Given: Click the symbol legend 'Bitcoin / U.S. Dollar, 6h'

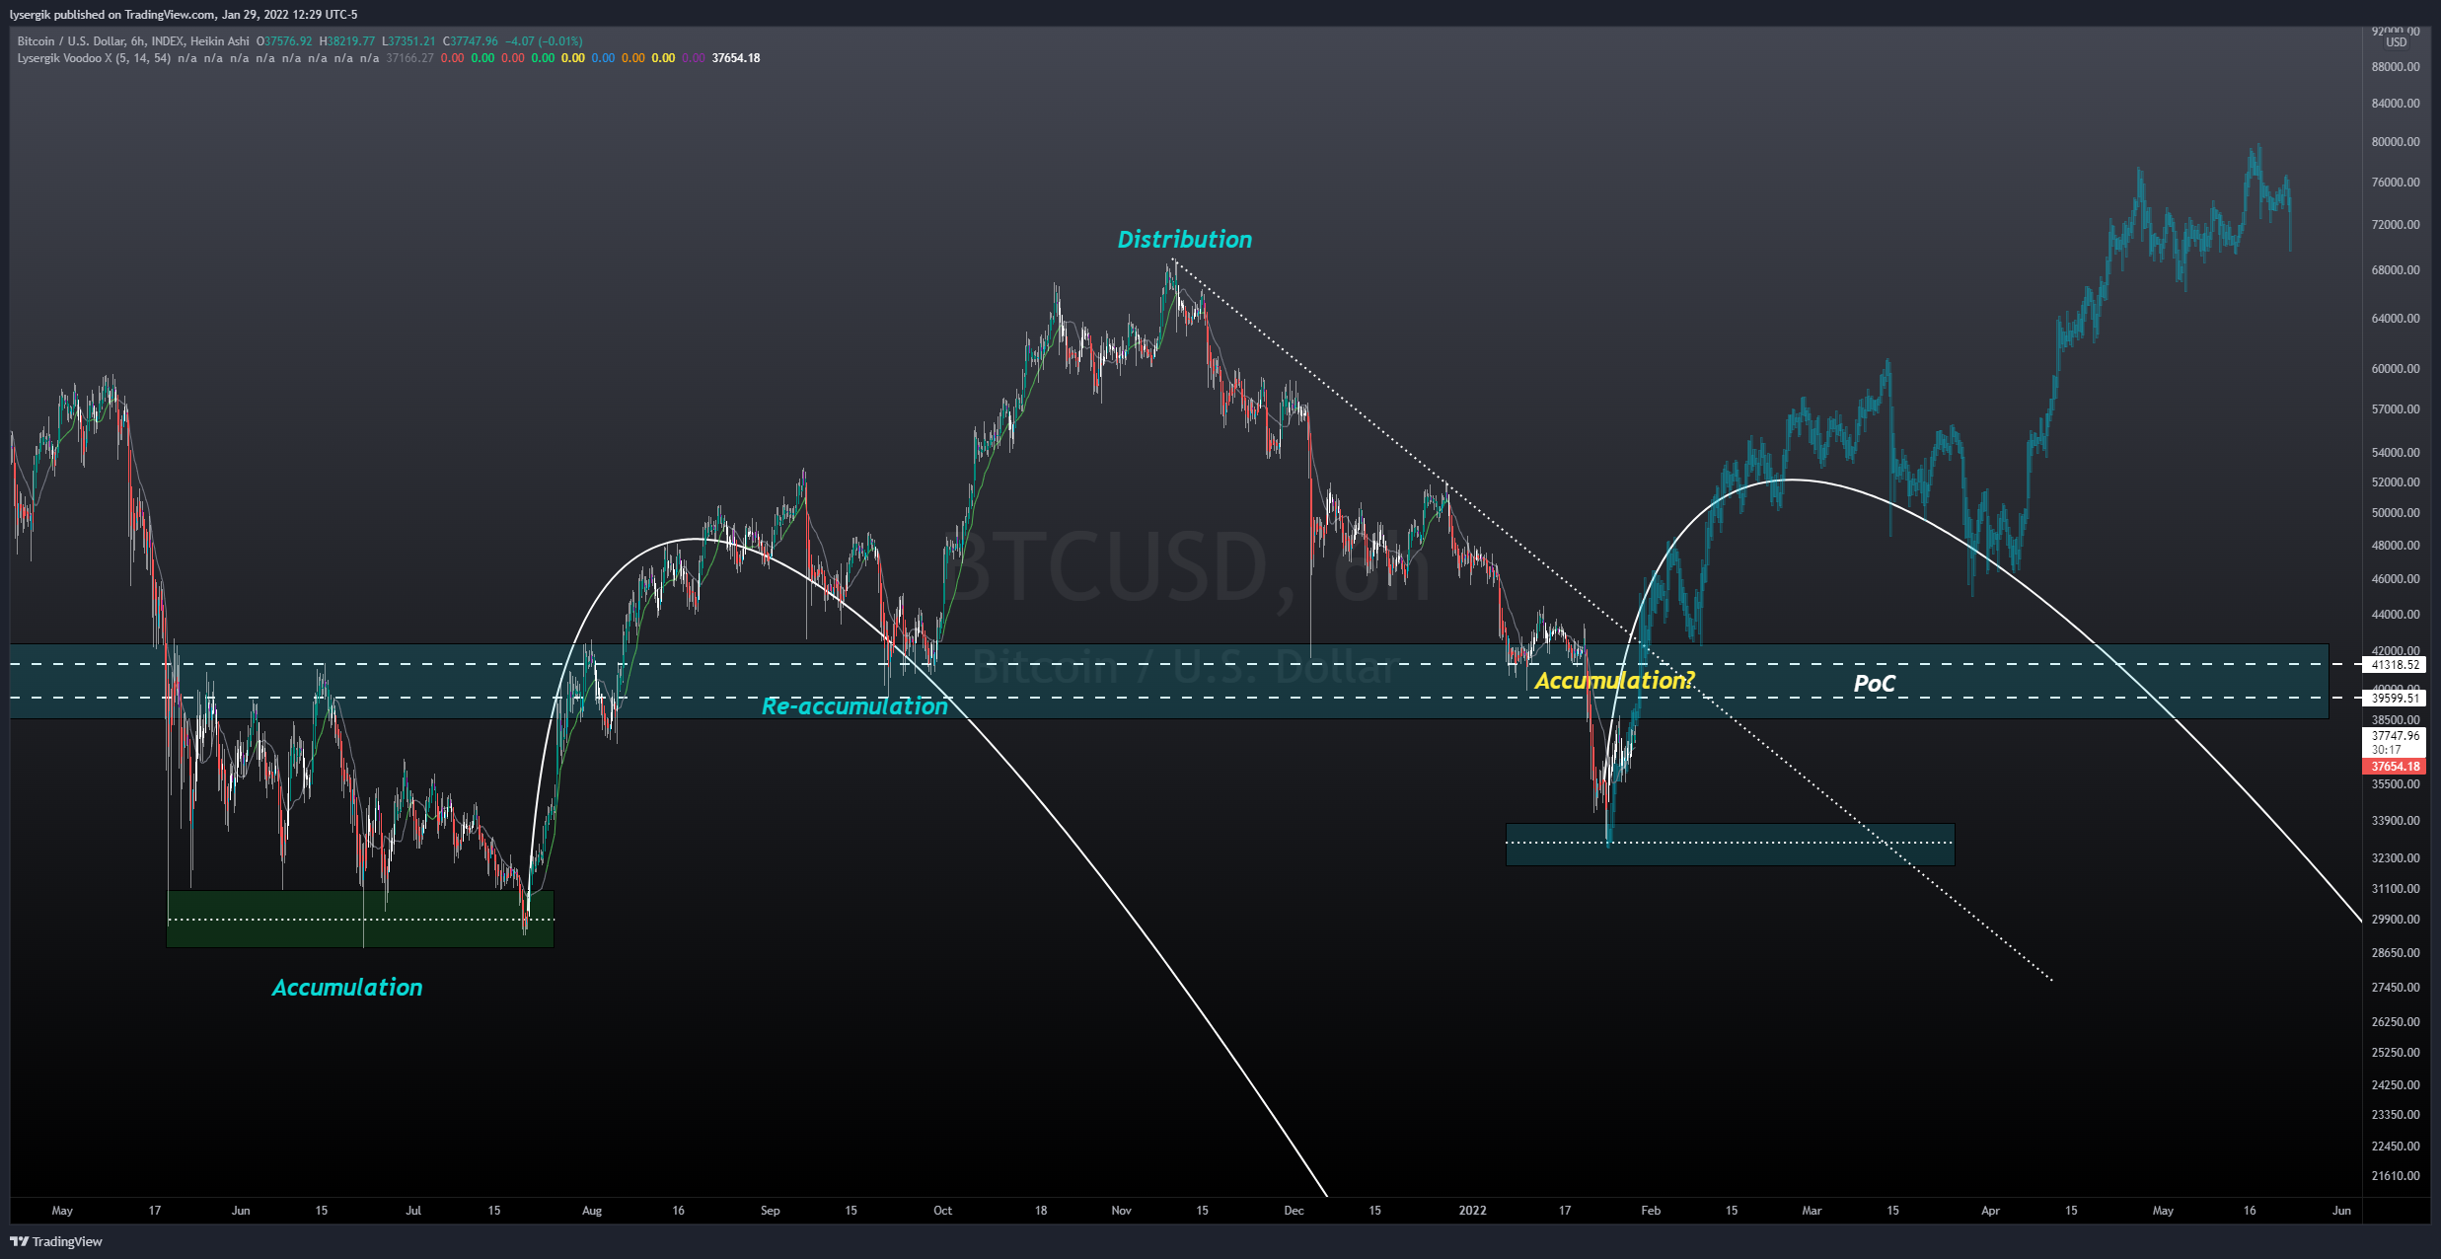Looking at the screenshot, I should click(x=82, y=41).
